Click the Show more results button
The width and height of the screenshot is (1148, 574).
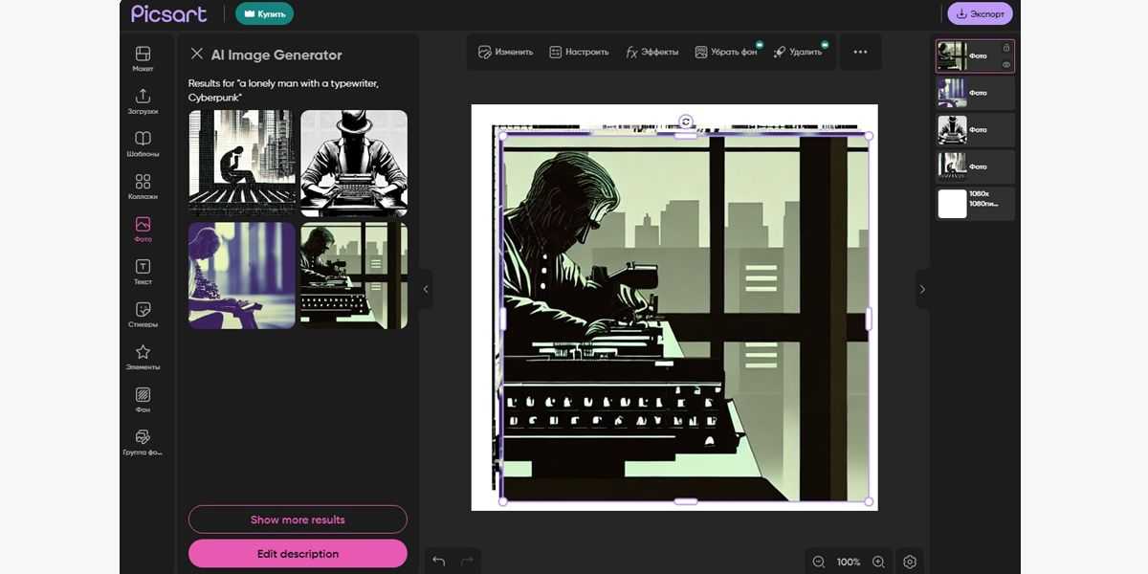[x=298, y=519]
